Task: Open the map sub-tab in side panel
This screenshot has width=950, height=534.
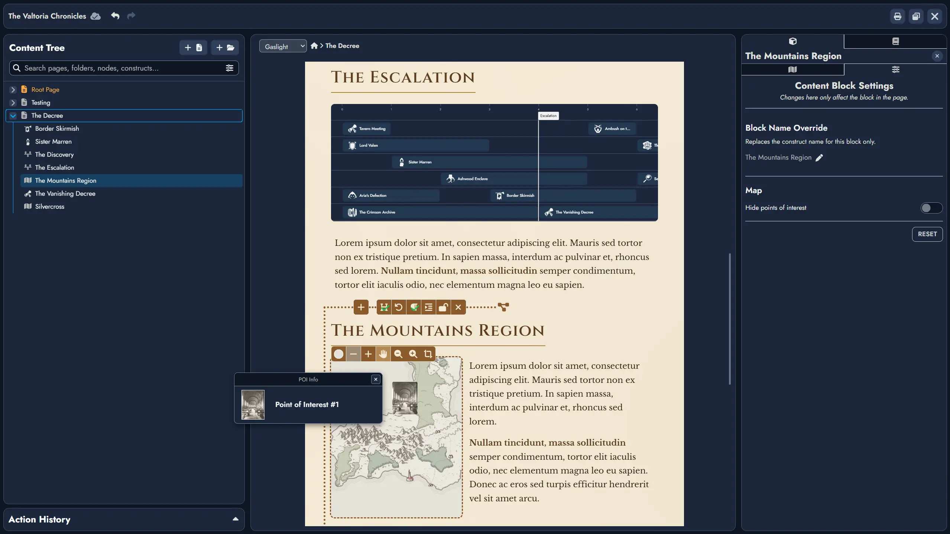Action: point(792,69)
